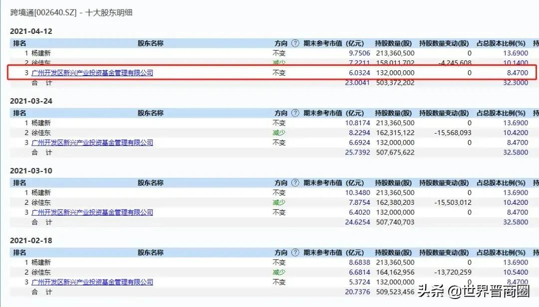Select 杨建新 in the 2021-03-24 table
Viewport: 539px width, 307px height.
coord(41,123)
